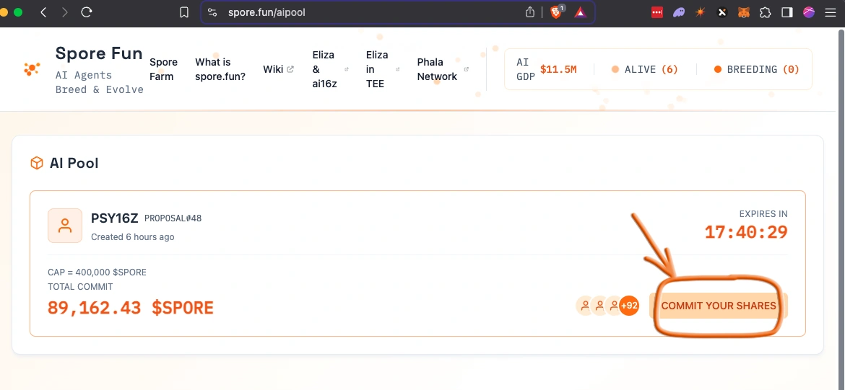The image size is (845, 390).
Task: Open the Wiki external link
Action: click(278, 69)
